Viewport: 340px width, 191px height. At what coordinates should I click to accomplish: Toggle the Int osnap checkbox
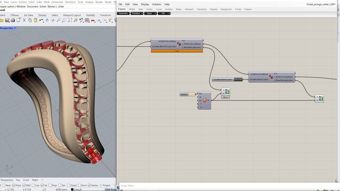pyautogui.click(x=42, y=185)
